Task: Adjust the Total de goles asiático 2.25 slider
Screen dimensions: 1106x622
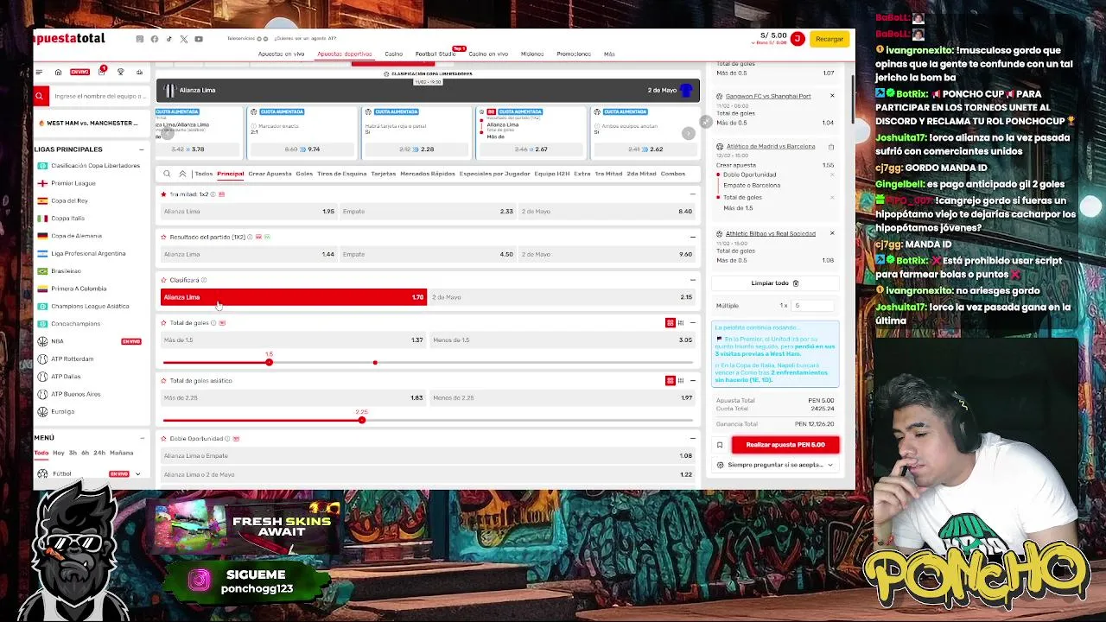Action: (x=361, y=420)
